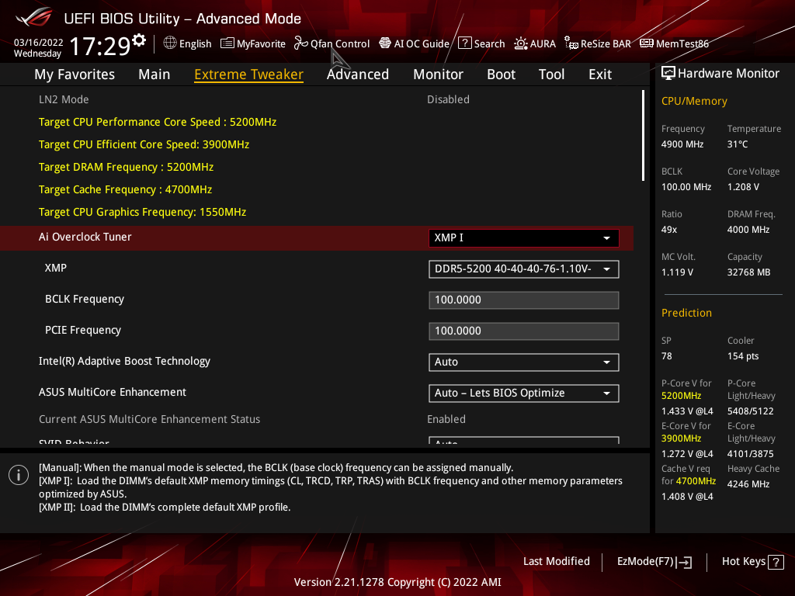Change language via English label

[x=195, y=44]
